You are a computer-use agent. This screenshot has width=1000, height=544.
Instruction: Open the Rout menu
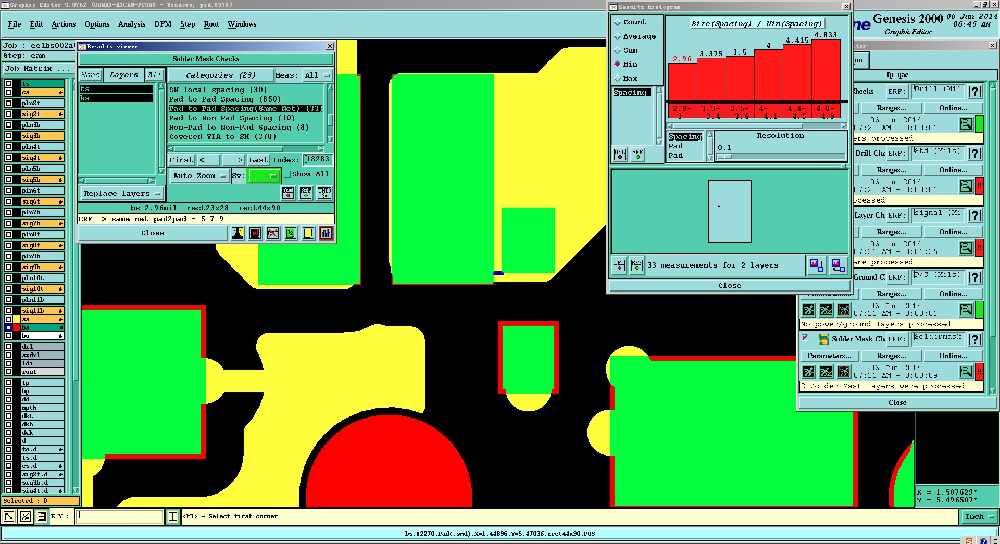[211, 24]
